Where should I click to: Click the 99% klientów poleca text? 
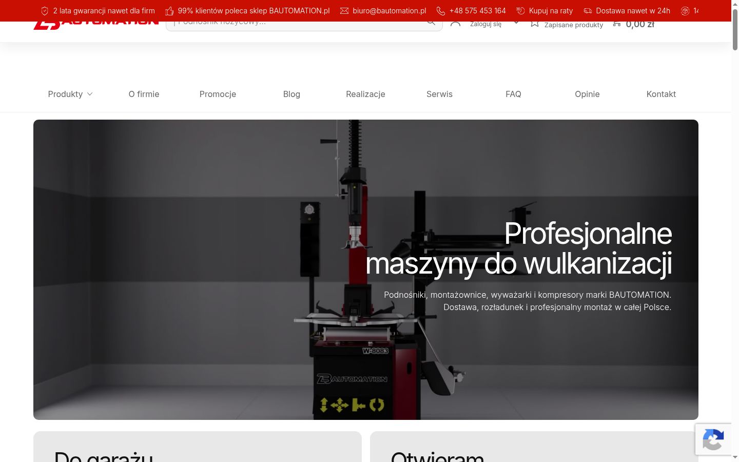[254, 11]
